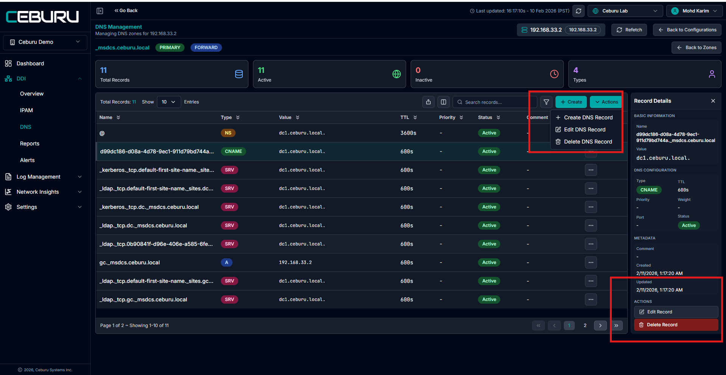
Task: Close the Record Details panel
Action: coord(713,101)
